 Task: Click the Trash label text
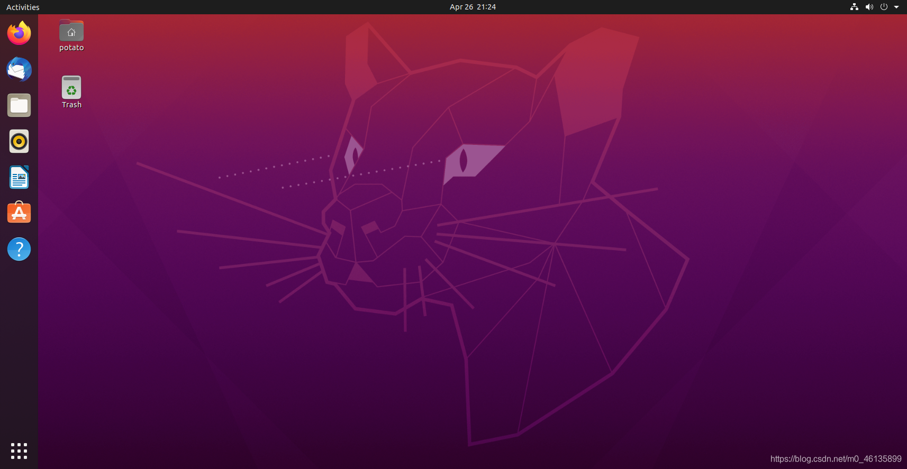tap(71, 105)
